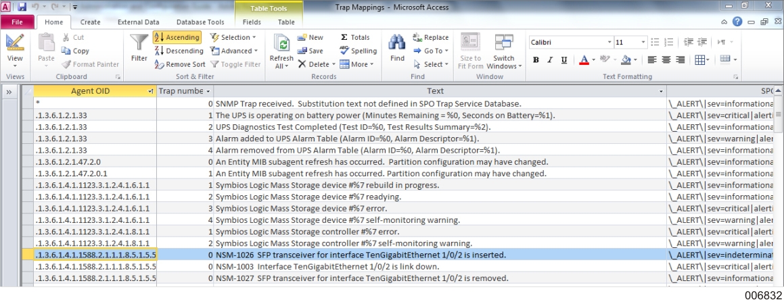Click the Delete record icon

click(302, 64)
